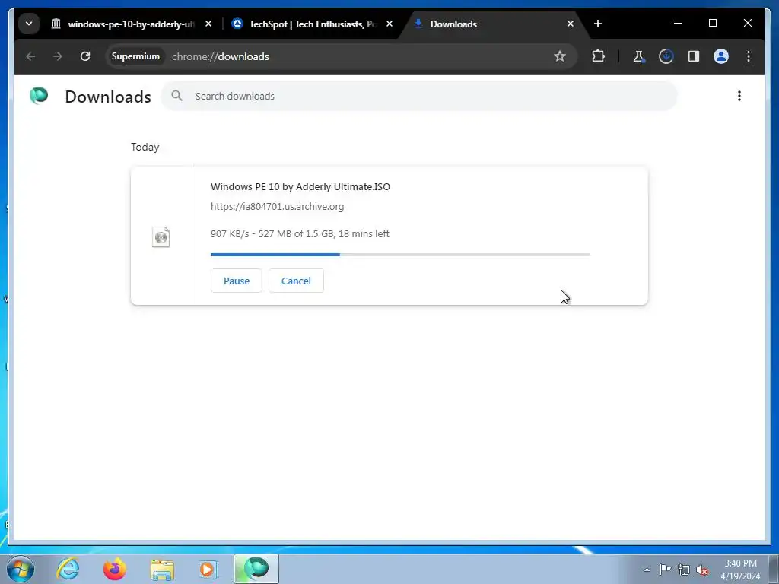Viewport: 779px width, 584px height.
Task: Go back to previous page
Action: [x=30, y=56]
